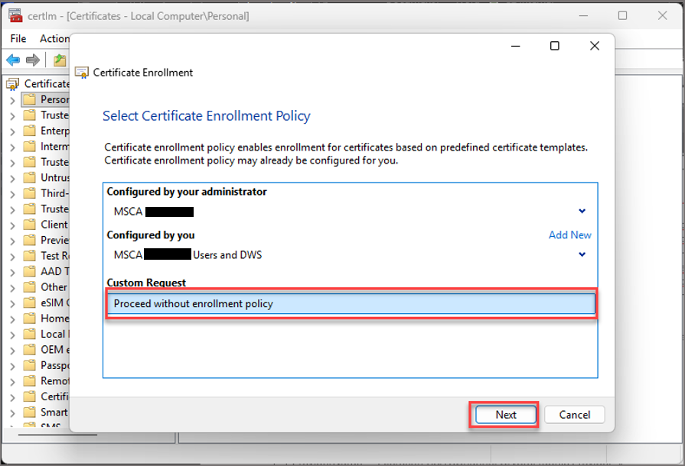Screen dimensions: 685x466
Task: Expand the Interm tree node chevron
Action: pos(12,147)
